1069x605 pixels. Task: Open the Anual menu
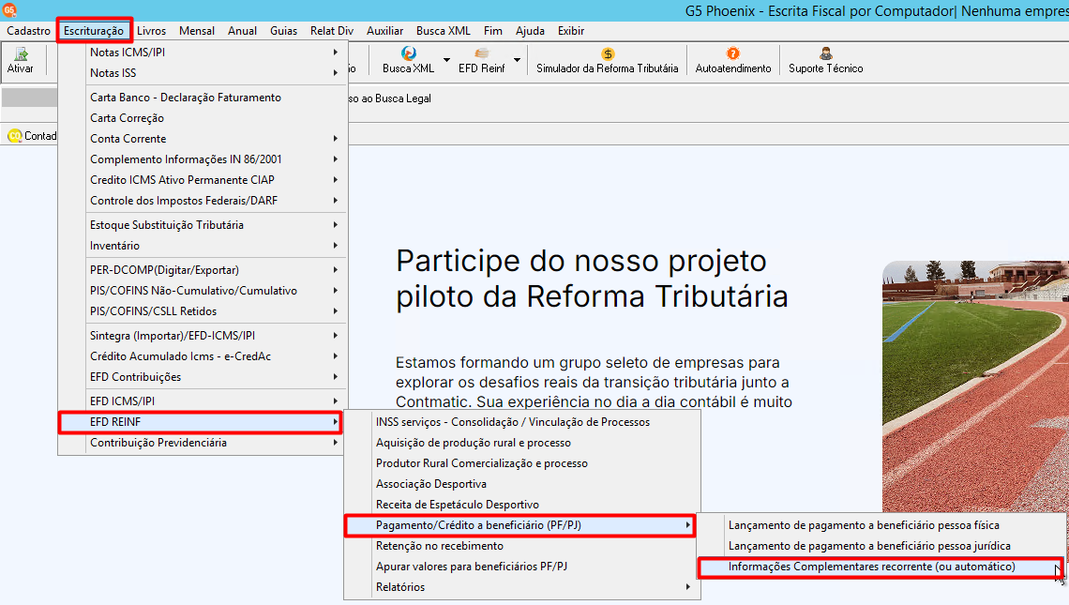click(x=242, y=31)
